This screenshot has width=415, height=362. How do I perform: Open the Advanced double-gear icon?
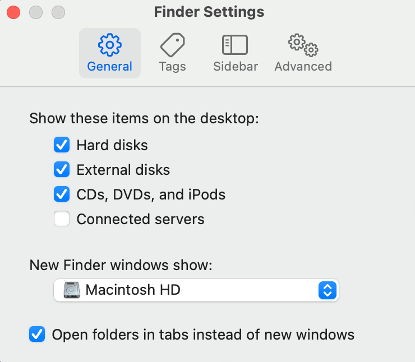[x=303, y=45]
